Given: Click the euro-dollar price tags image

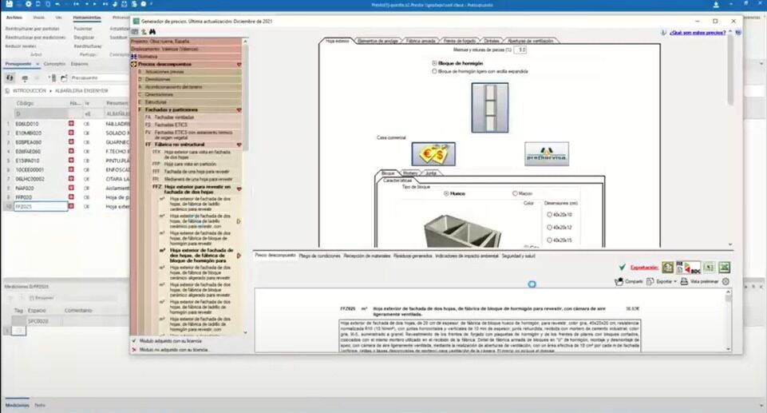Looking at the screenshot, I should [x=433, y=153].
